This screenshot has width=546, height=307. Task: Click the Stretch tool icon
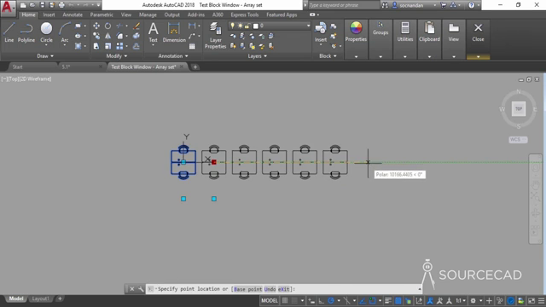point(96,46)
